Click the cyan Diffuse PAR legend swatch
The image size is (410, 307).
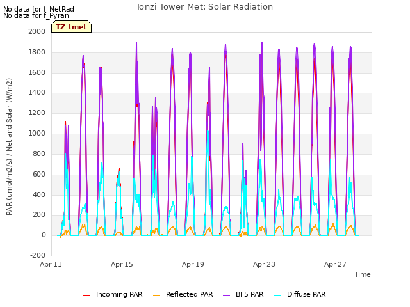pos(277,295)
